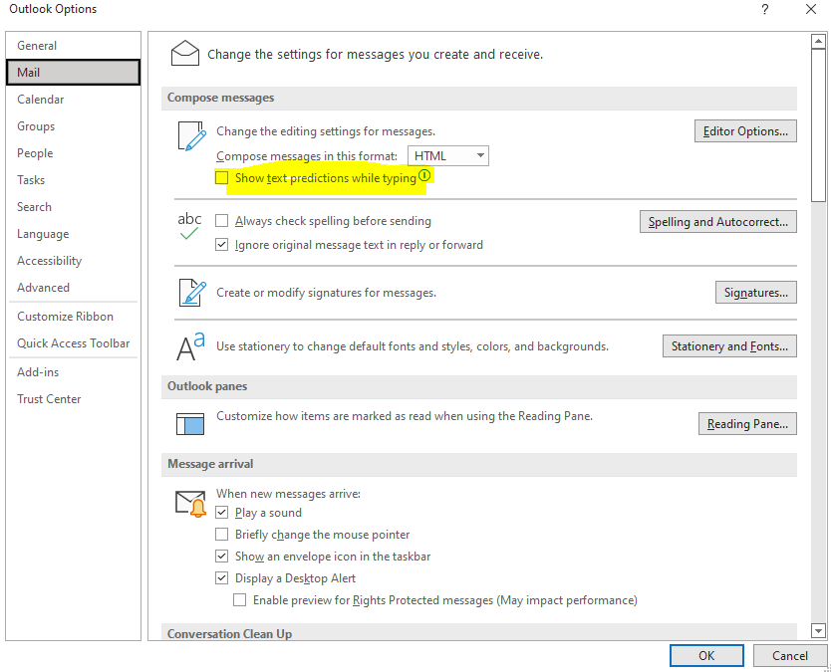Enable Show text predictions while typing
The image size is (831, 672).
click(x=221, y=177)
